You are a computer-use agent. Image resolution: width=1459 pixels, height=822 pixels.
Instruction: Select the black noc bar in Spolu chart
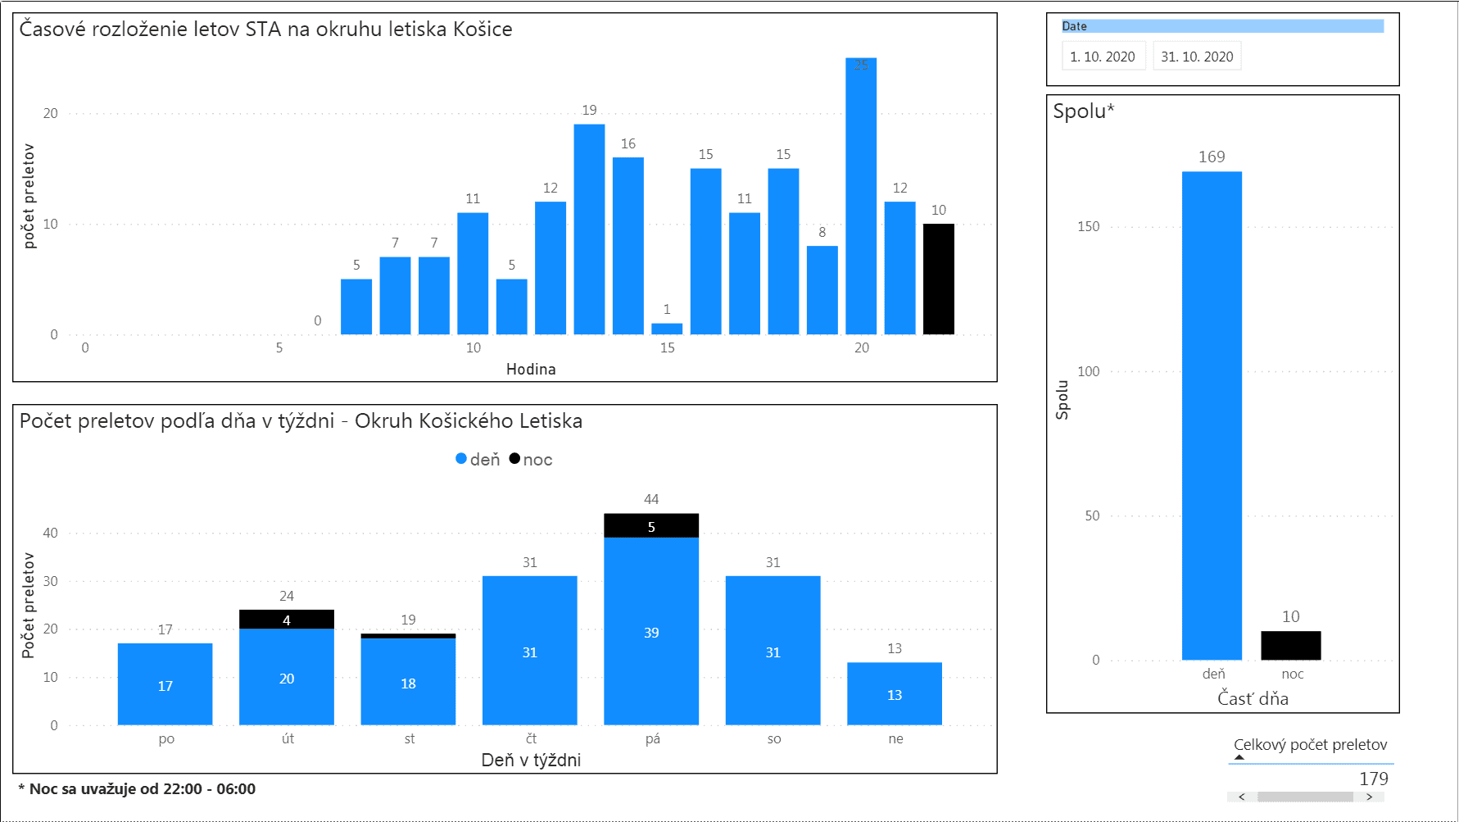(1290, 645)
